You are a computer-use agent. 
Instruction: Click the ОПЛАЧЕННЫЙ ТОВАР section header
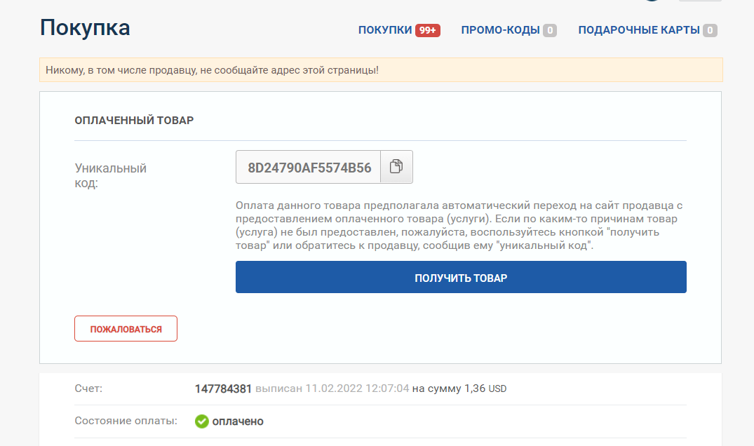[x=134, y=121]
